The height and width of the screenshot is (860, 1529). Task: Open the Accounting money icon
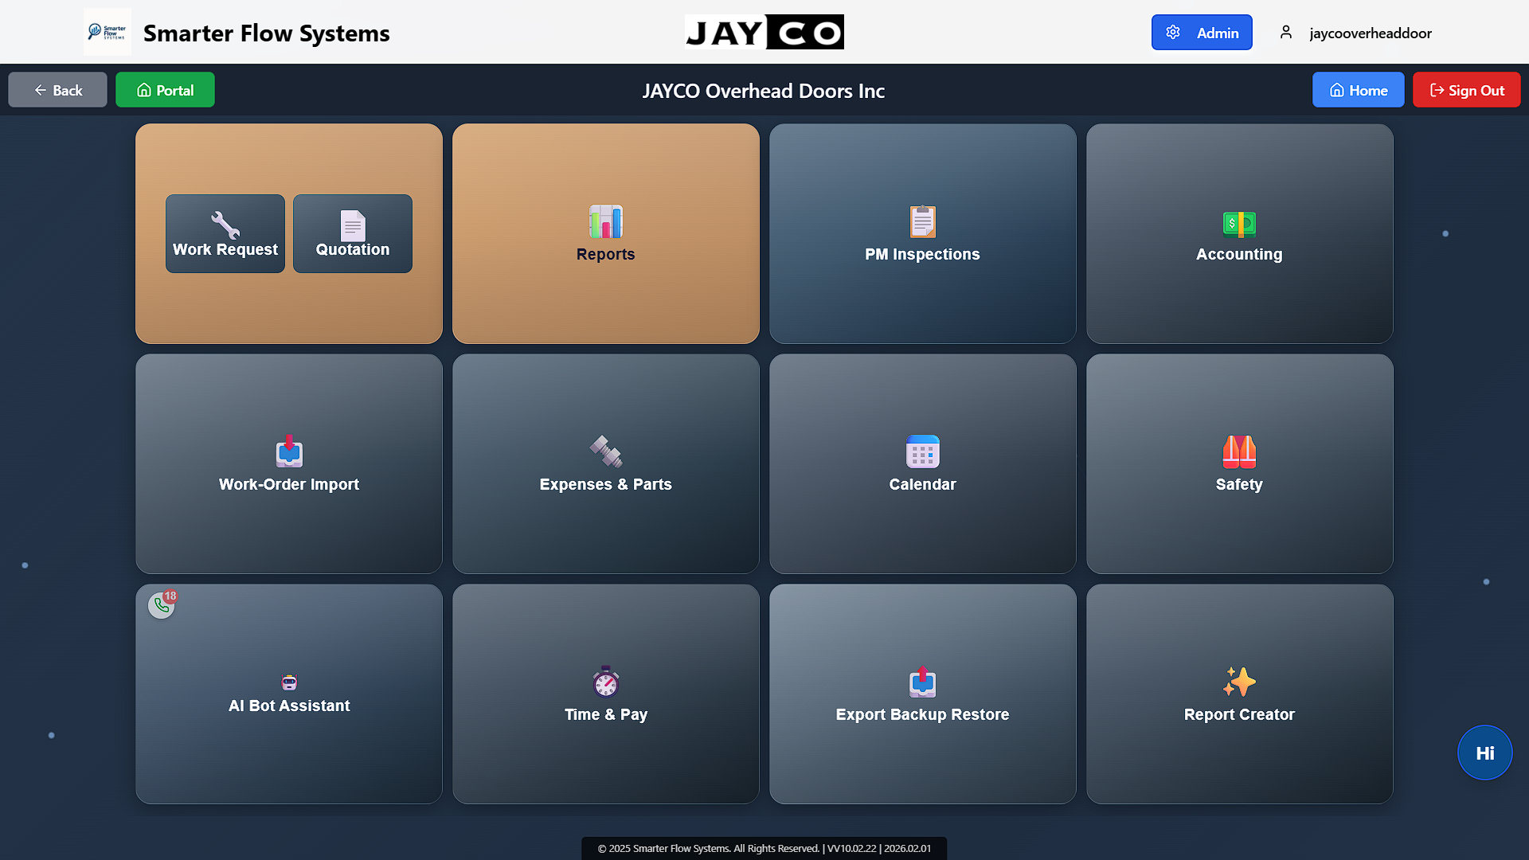(1239, 224)
